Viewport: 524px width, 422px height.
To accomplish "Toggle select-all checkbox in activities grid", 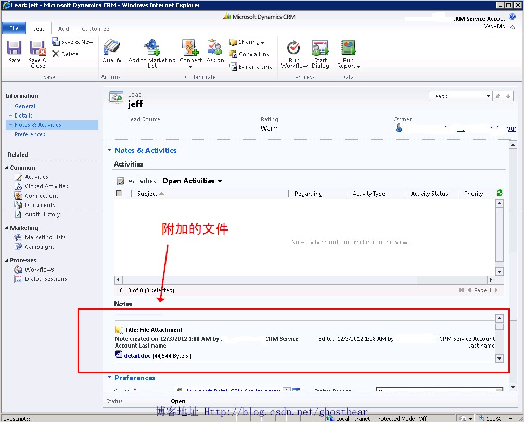I will coord(119,193).
